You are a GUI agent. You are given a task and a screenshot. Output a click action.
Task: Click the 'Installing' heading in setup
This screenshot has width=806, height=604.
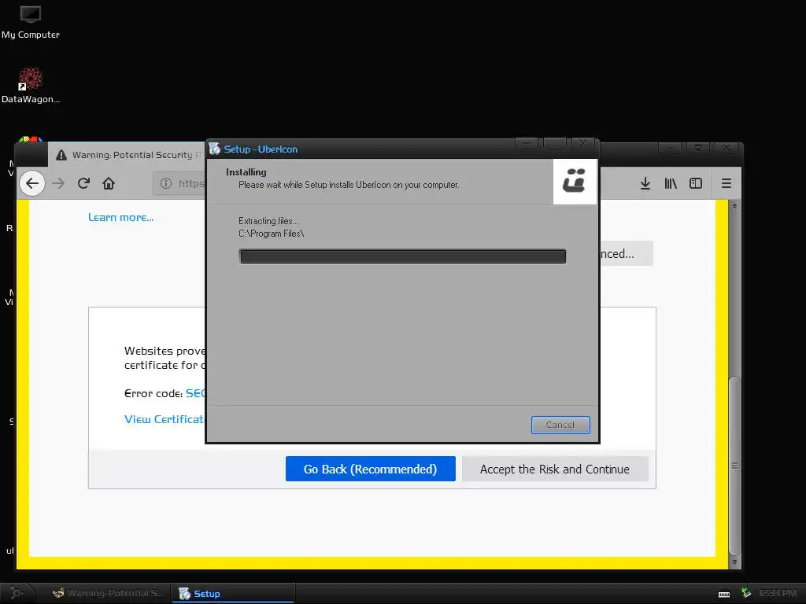(246, 172)
